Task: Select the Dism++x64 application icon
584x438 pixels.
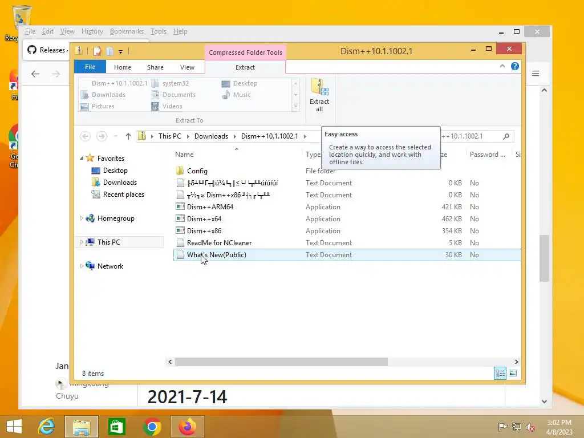Action: click(180, 218)
